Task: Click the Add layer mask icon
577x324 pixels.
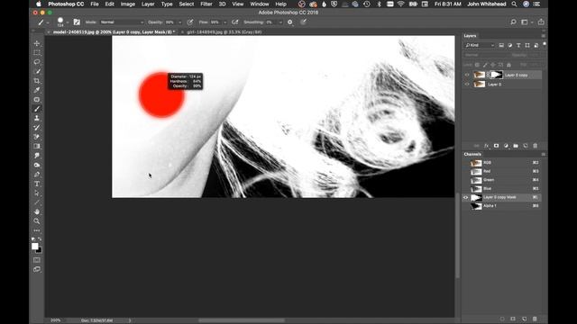Action: [x=496, y=146]
